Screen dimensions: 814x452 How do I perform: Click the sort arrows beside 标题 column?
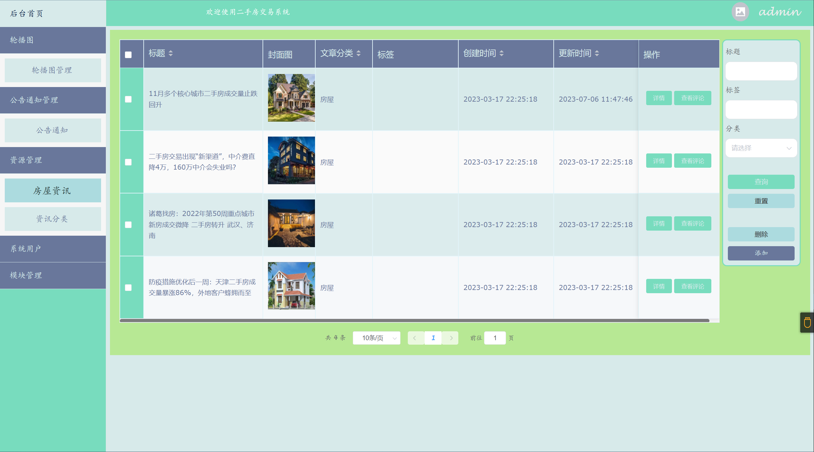coord(171,53)
